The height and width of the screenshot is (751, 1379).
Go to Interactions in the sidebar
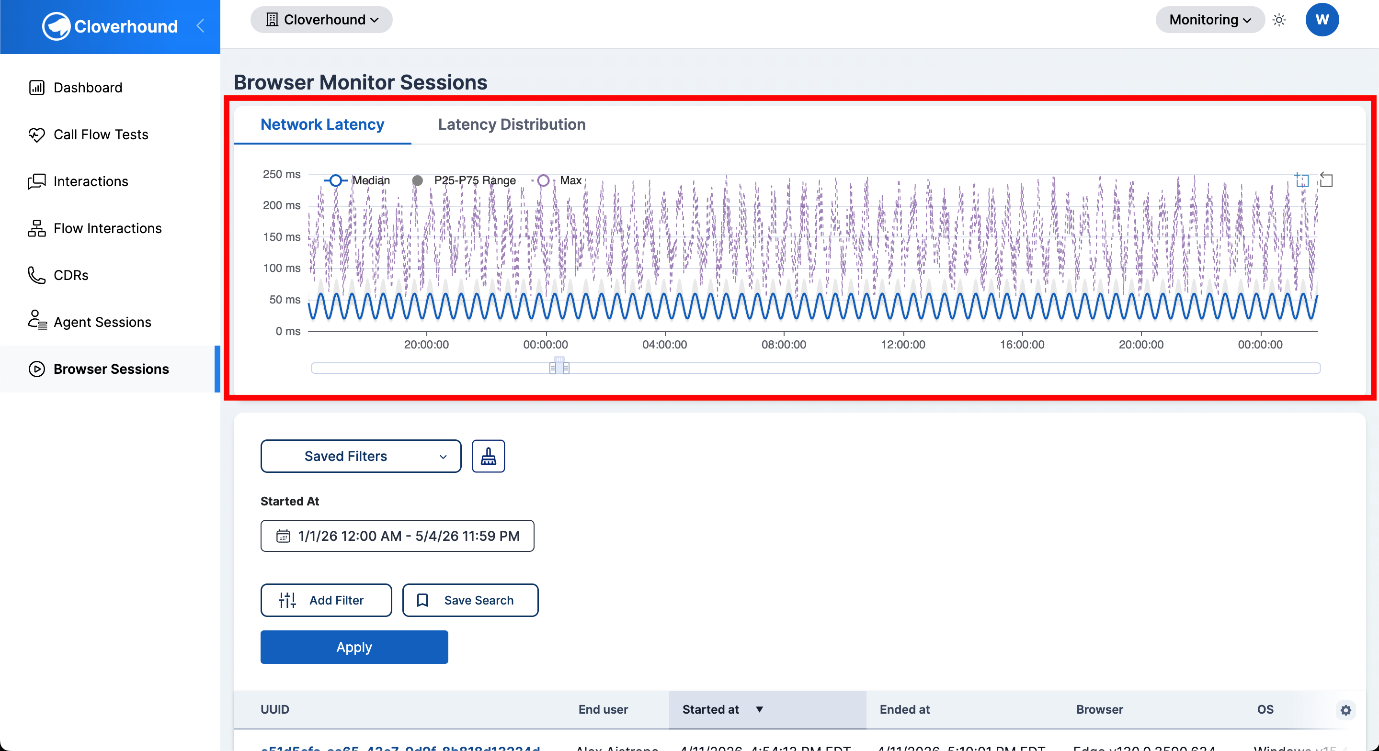coord(110,181)
